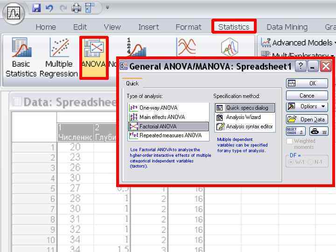Click the ANOVA ribbon button
The width and height of the screenshot is (336, 252).
[94, 58]
